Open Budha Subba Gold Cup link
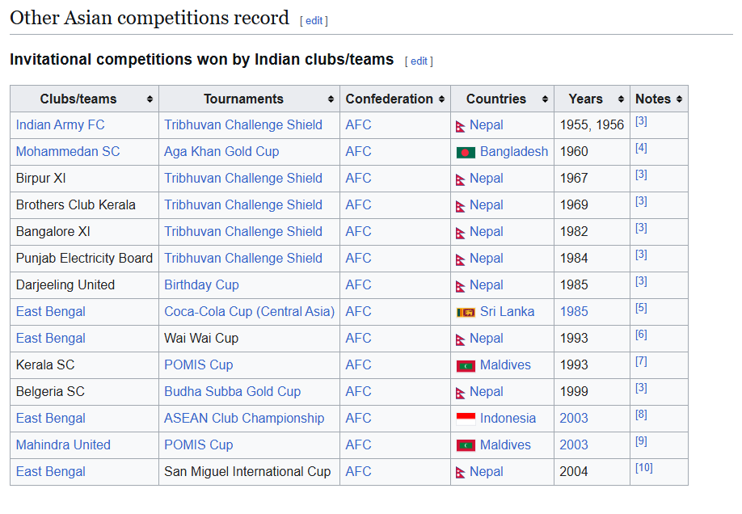This screenshot has height=514, width=742. [232, 391]
